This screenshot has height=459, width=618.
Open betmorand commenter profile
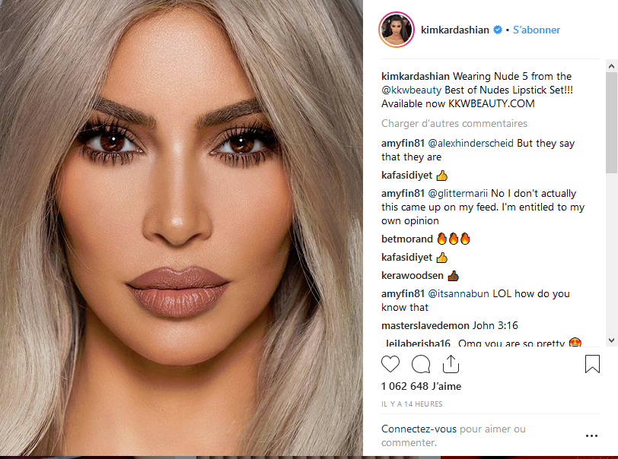coord(406,239)
